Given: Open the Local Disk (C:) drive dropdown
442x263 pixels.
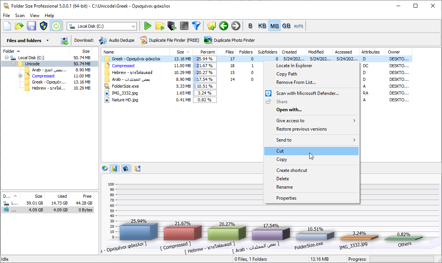Looking at the screenshot, I should [133, 26].
